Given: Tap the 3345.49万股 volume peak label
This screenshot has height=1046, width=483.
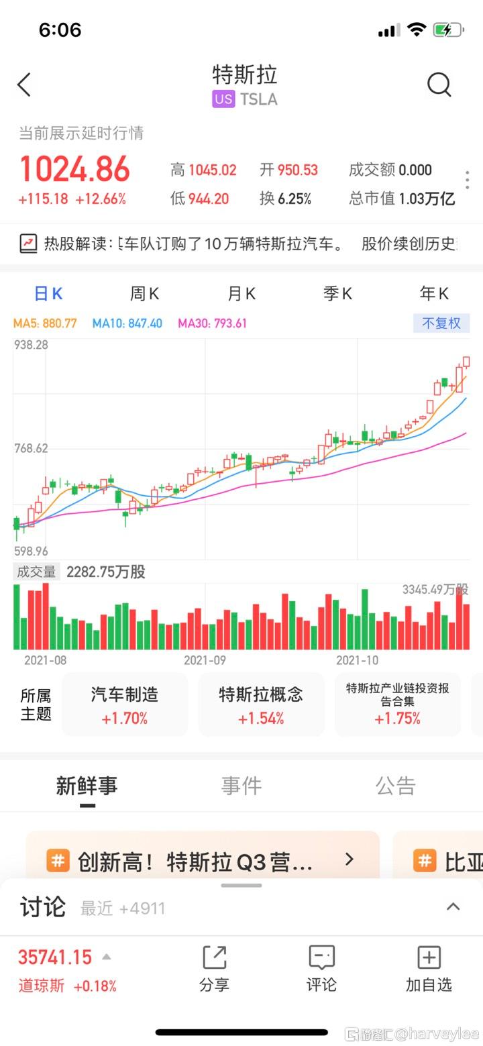Looking at the screenshot, I should coord(435,590).
